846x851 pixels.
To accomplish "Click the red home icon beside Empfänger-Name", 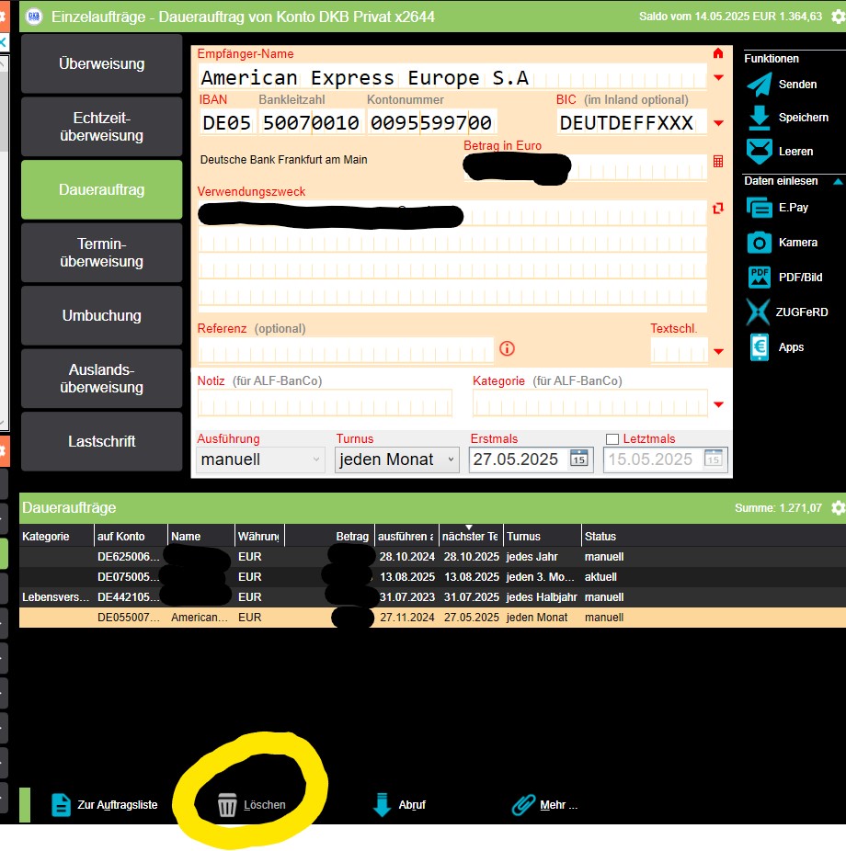I will pyautogui.click(x=718, y=53).
